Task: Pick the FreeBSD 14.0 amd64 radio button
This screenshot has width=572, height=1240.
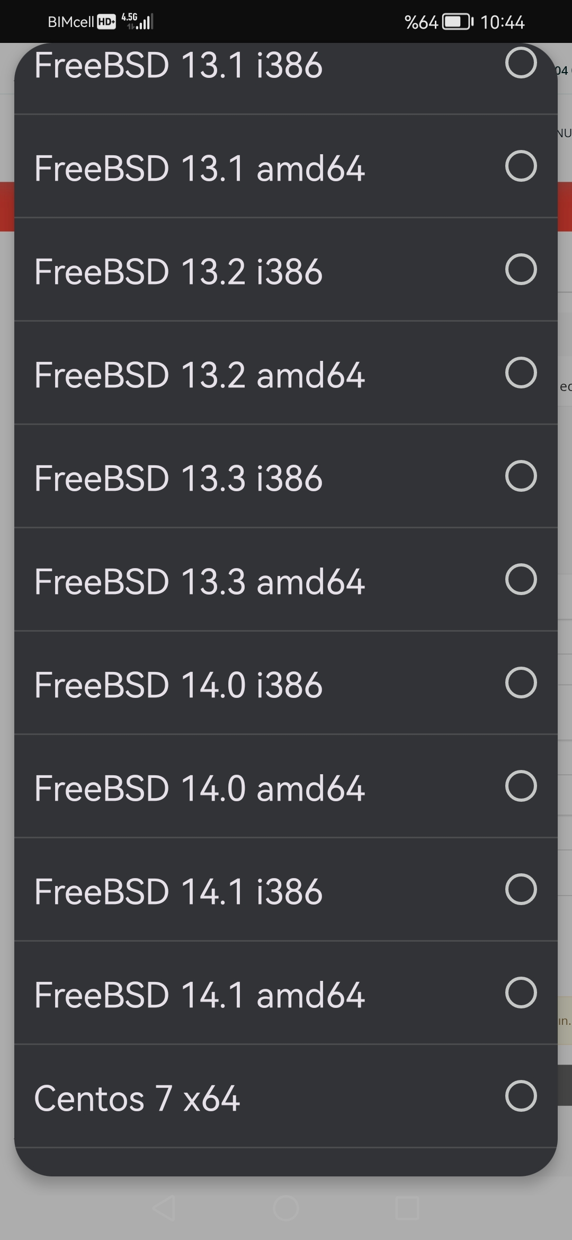Action: (521, 786)
